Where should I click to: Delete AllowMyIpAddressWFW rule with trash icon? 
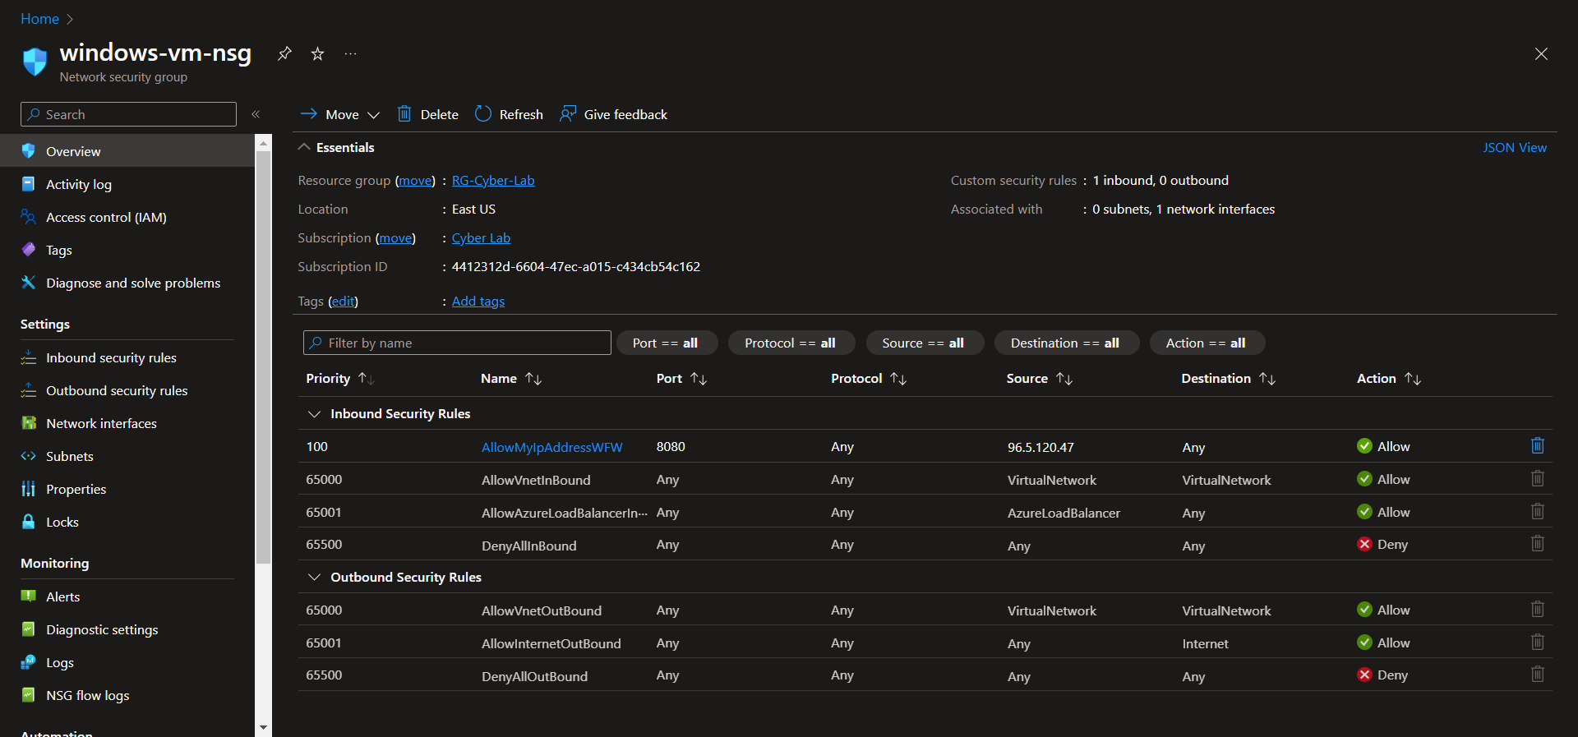1538,445
